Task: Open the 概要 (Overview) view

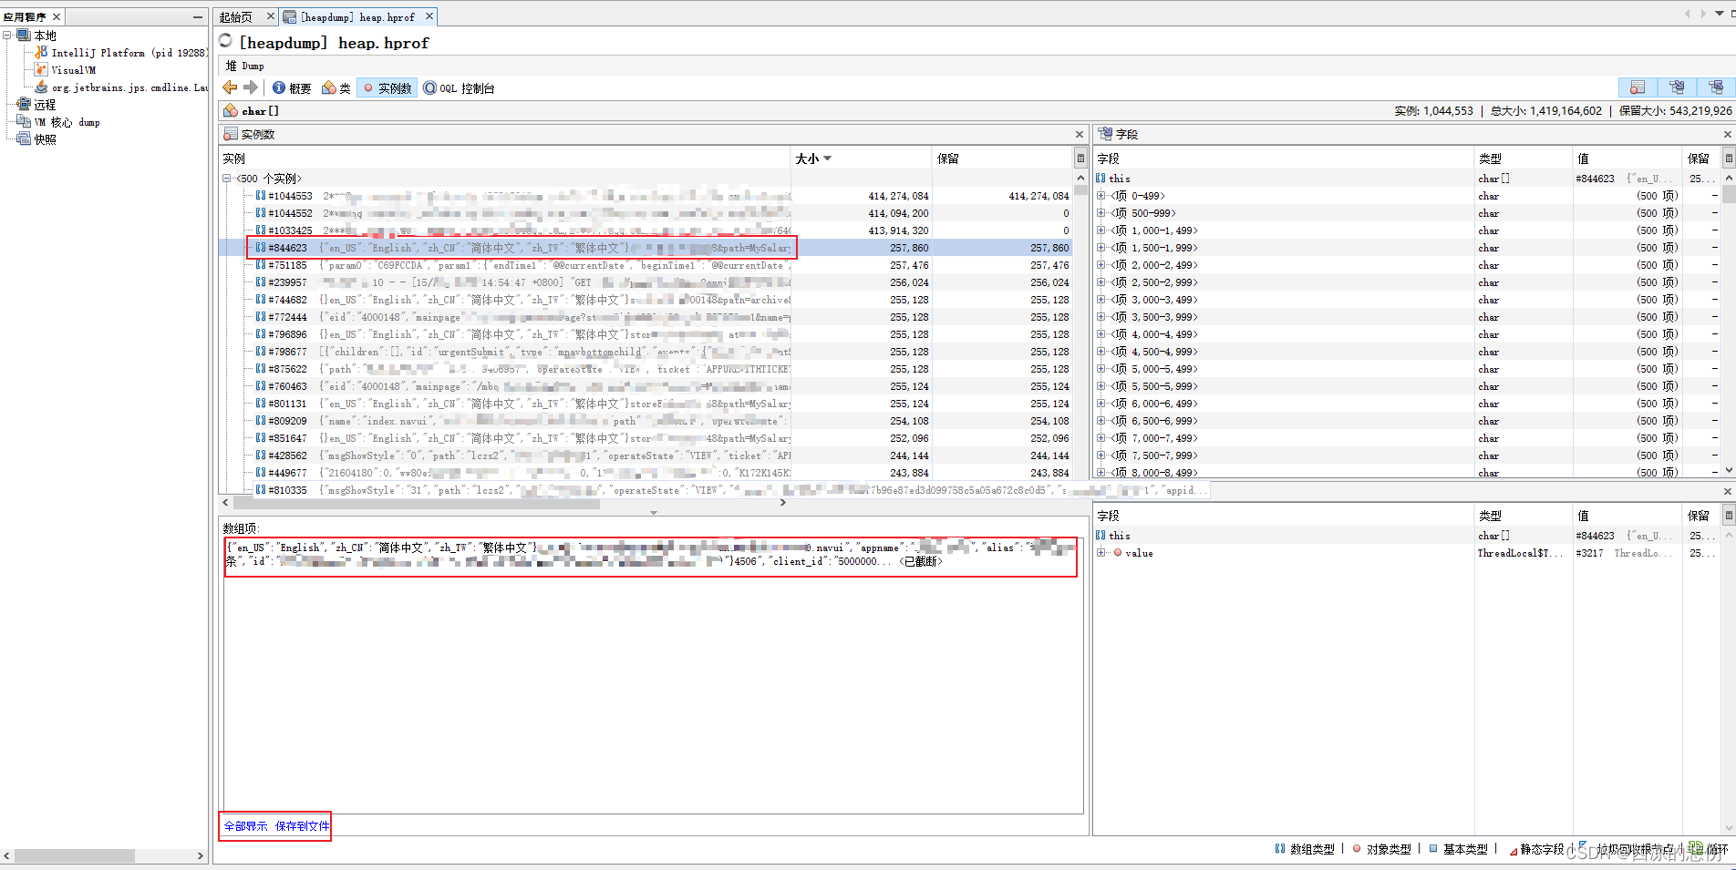Action: [291, 87]
